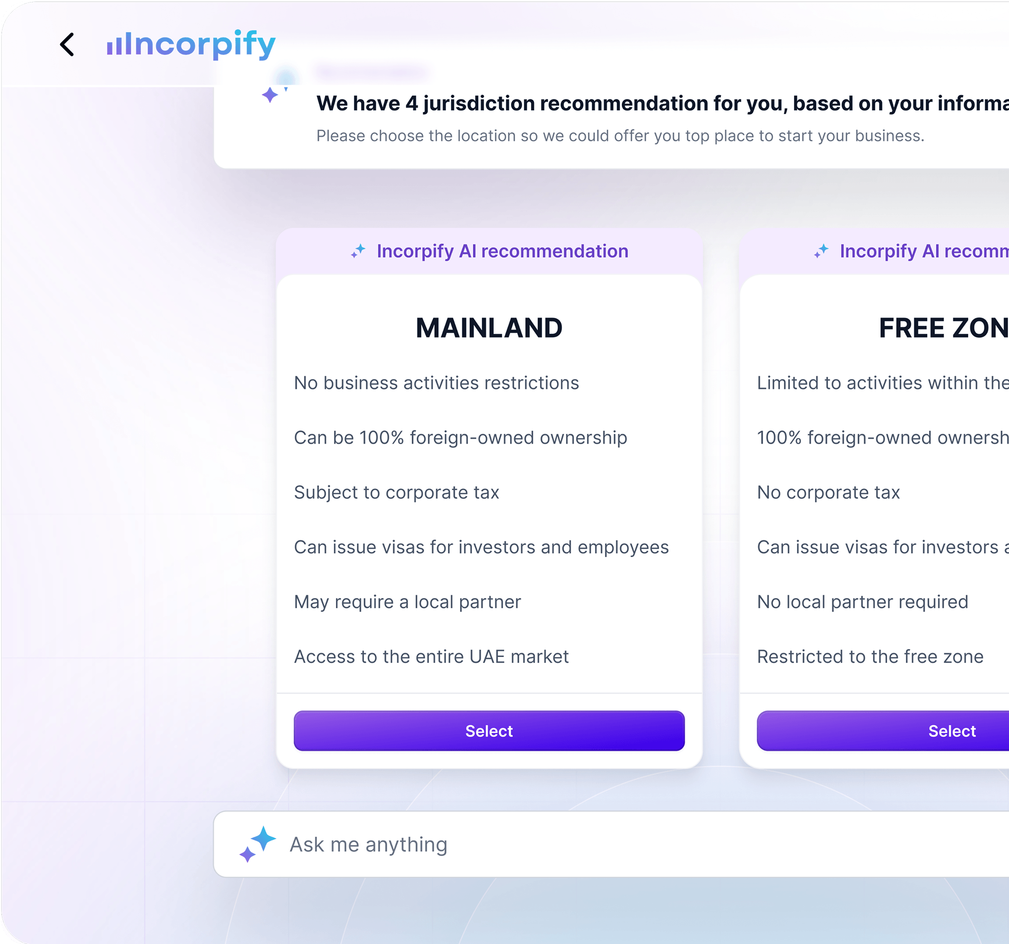Screen dimensions: 1009x944
Task: Click "May require a local partner" text
Action: click(407, 602)
